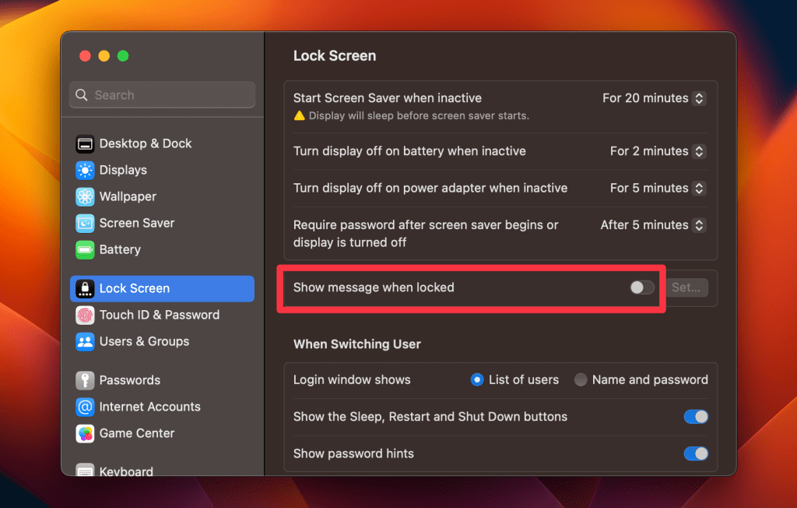Turn off Sleep, Restart, Shut Down buttons toggle
This screenshot has height=508, width=797.
click(696, 417)
